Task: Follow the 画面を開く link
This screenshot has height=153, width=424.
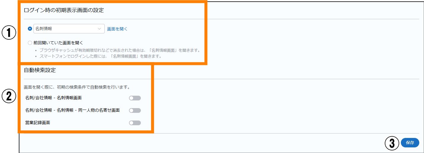Action: [117, 29]
